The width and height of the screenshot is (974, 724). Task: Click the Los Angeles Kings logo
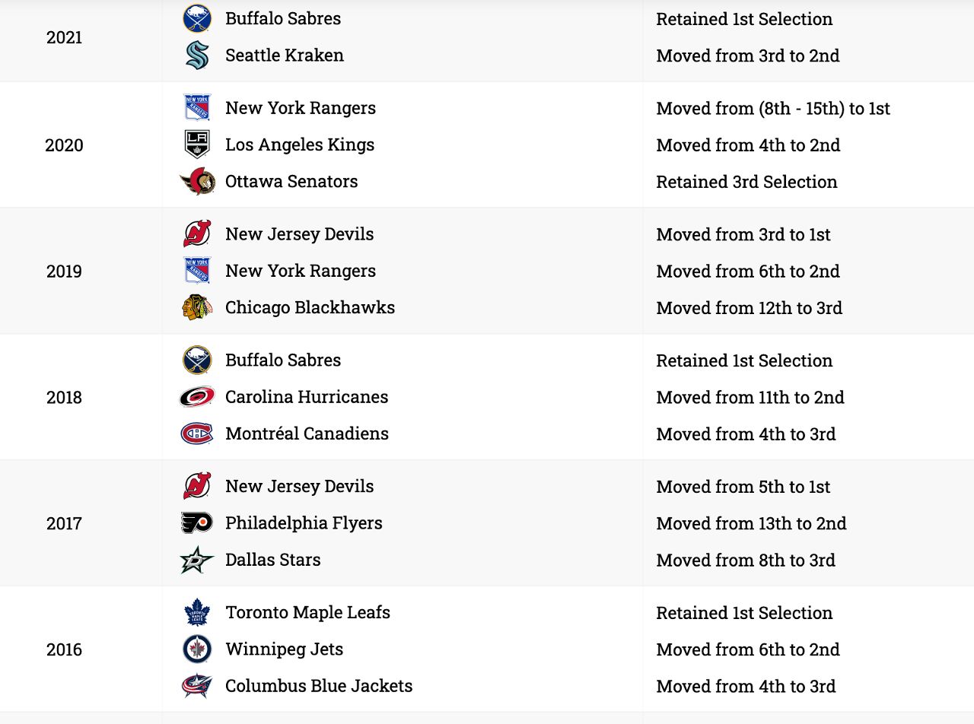(197, 144)
